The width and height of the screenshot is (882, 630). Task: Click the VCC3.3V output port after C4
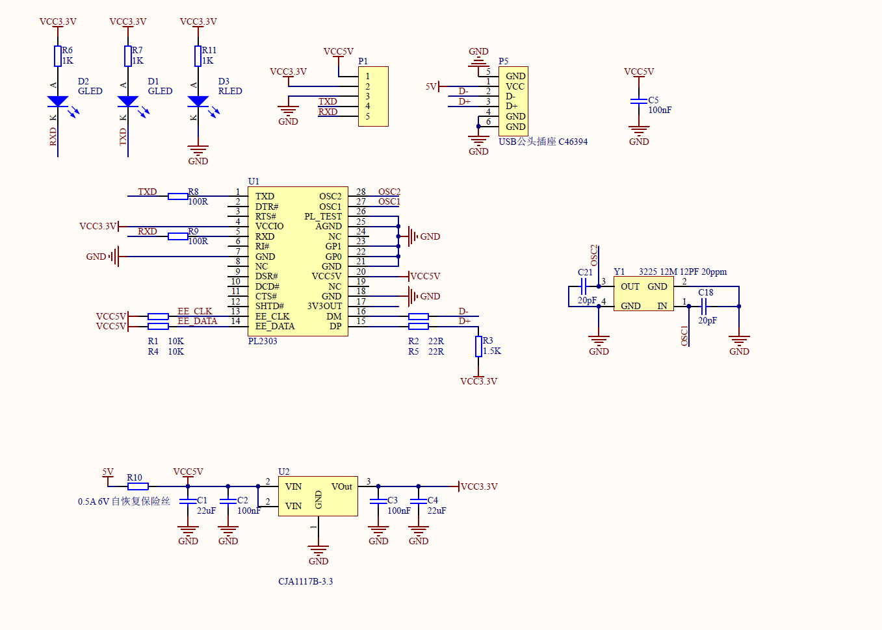478,486
